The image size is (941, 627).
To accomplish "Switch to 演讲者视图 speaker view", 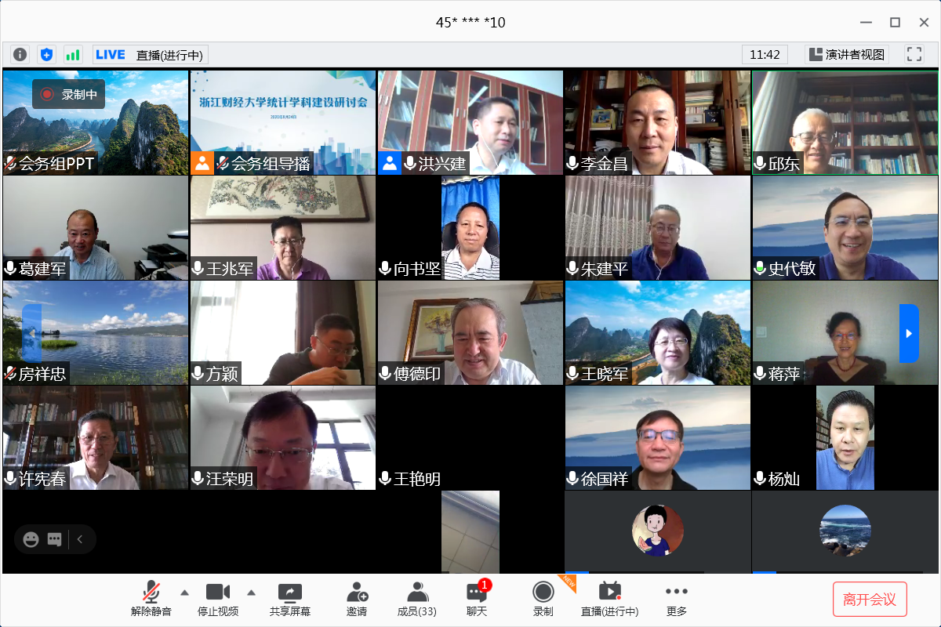I will pyautogui.click(x=847, y=54).
